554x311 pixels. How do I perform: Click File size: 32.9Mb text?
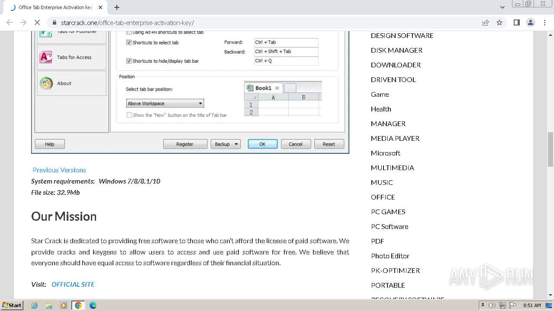(55, 192)
